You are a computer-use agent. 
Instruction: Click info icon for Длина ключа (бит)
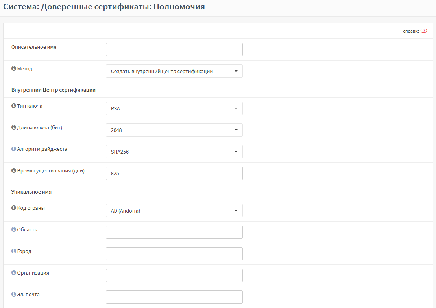click(x=14, y=128)
